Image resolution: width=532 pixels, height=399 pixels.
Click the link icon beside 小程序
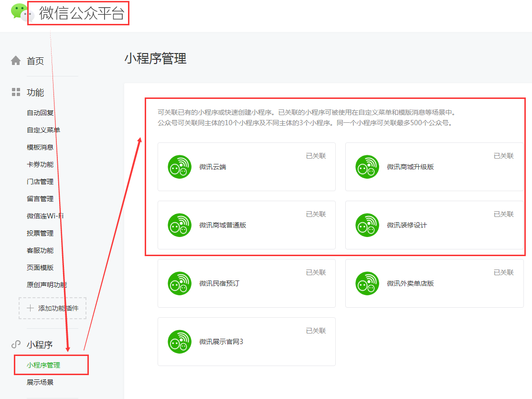click(16, 345)
